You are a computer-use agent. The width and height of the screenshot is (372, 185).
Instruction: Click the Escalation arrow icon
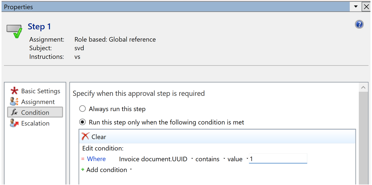point(14,123)
